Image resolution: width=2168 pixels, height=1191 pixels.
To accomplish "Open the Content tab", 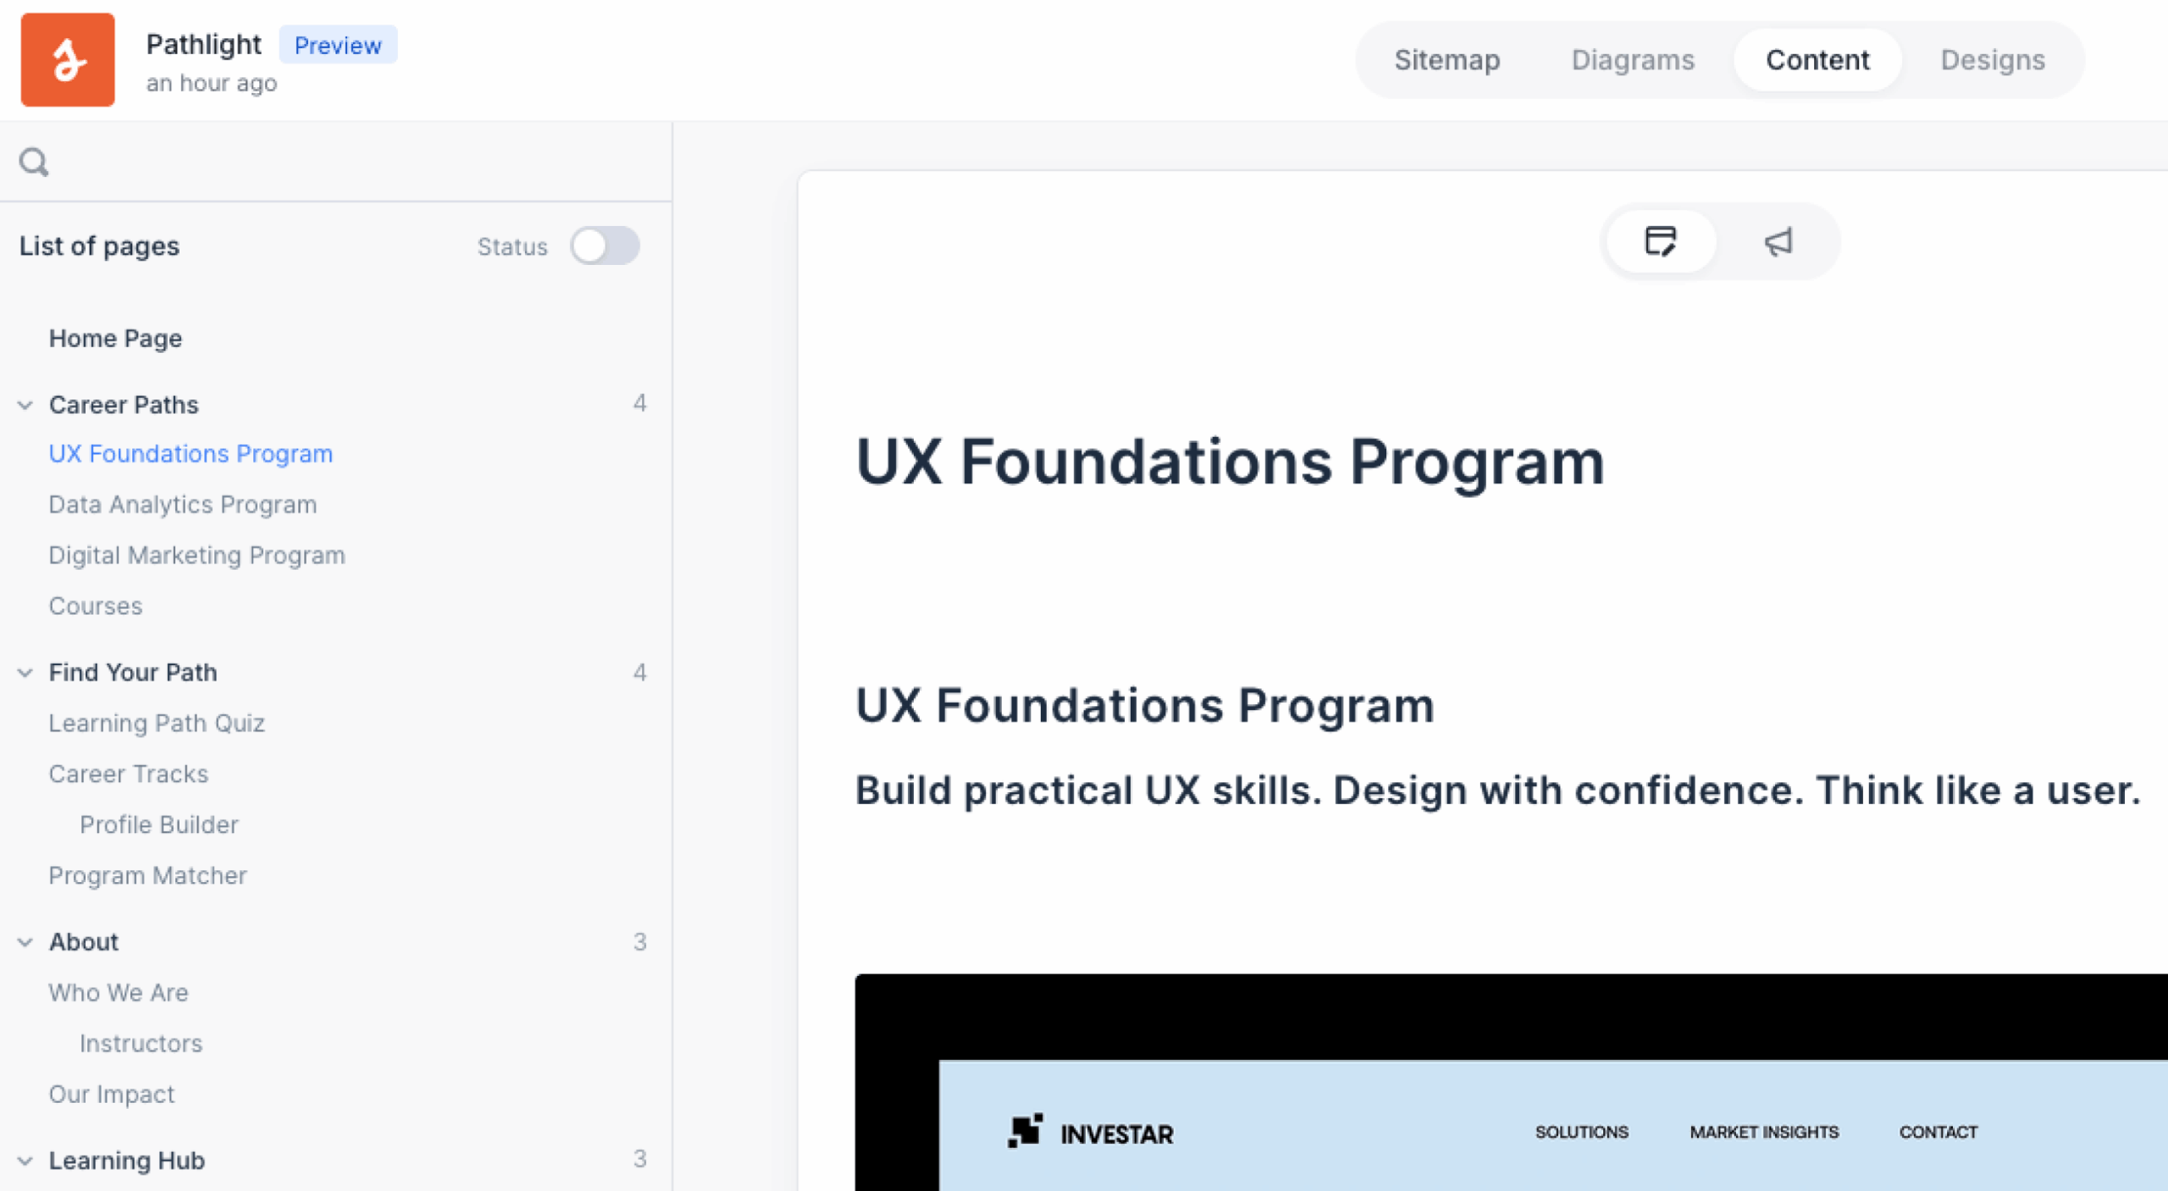I will [x=1817, y=60].
